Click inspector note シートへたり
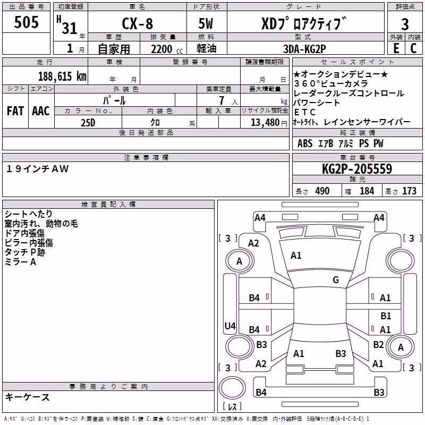Image resolution: width=425 pixels, height=425 pixels. (x=29, y=214)
